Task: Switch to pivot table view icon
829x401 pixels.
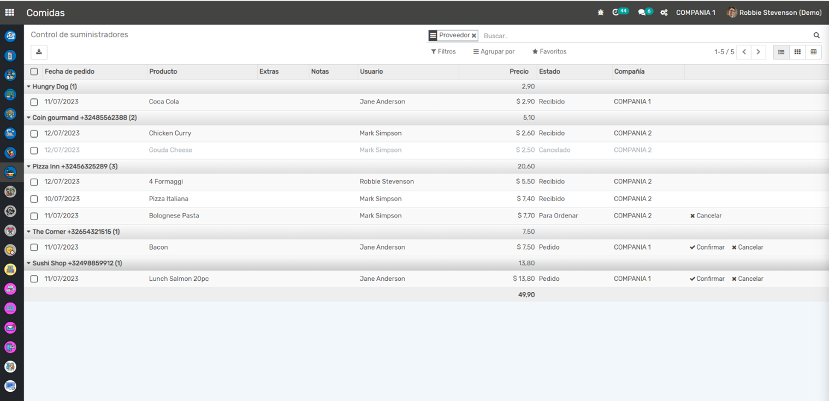Action: [x=814, y=52]
